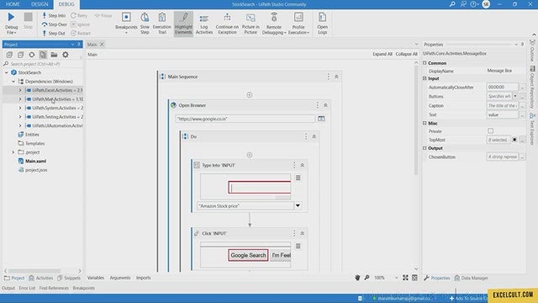
Task: Collapse Main Sequence activity
Action: click(x=336, y=77)
